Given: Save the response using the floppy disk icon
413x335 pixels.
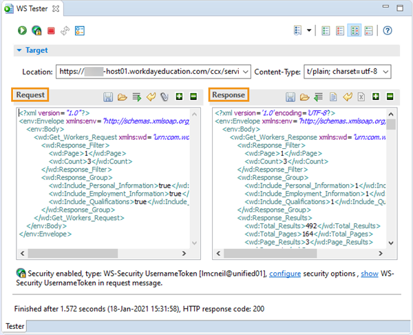Looking at the screenshot, I should (x=290, y=97).
